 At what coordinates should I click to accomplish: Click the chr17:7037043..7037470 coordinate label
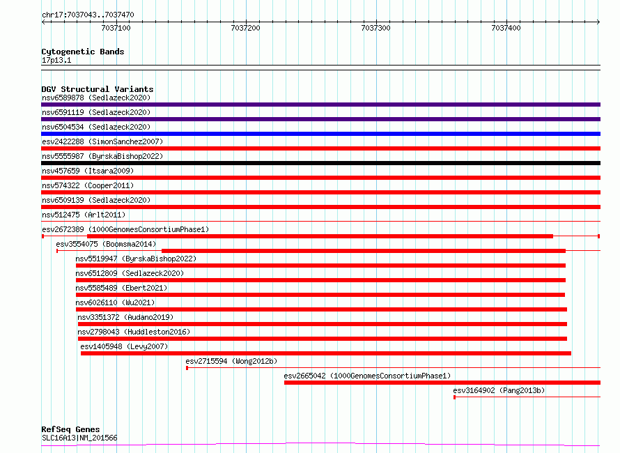tap(88, 15)
